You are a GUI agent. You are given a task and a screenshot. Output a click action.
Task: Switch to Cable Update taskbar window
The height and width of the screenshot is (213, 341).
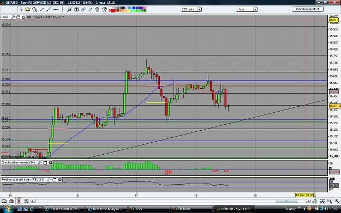click(x=63, y=209)
